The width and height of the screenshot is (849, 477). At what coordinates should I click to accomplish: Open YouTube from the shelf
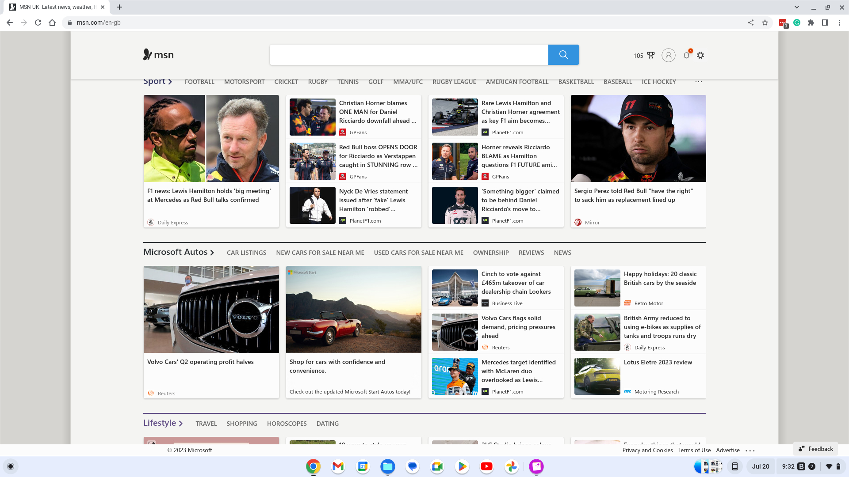click(x=487, y=466)
